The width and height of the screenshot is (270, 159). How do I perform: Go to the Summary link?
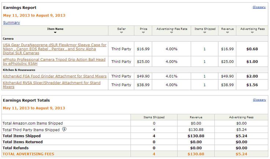point(11,22)
